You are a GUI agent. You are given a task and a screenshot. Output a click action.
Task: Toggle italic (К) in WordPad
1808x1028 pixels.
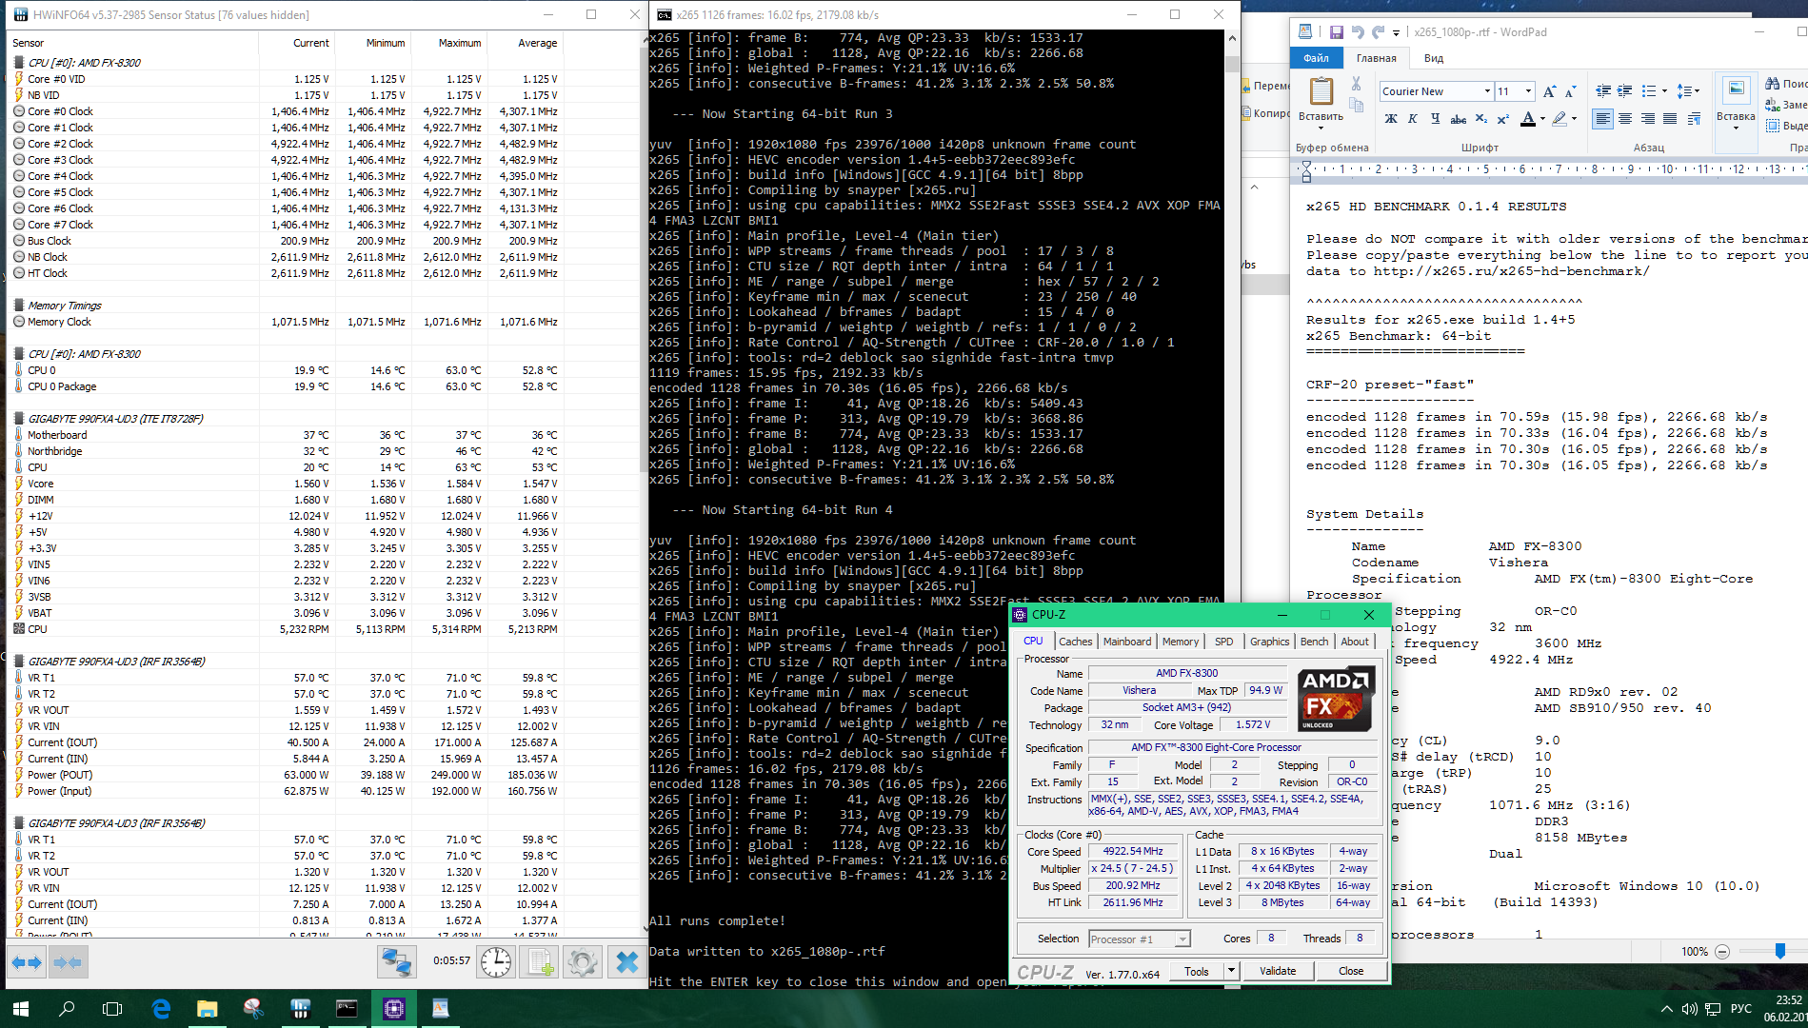(1413, 119)
